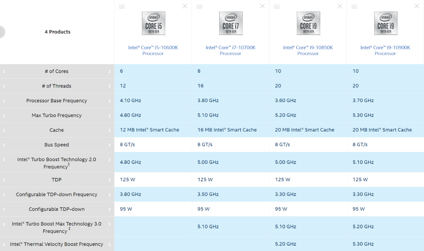Click the 3.60 GHz base frequency value

coord(285,100)
